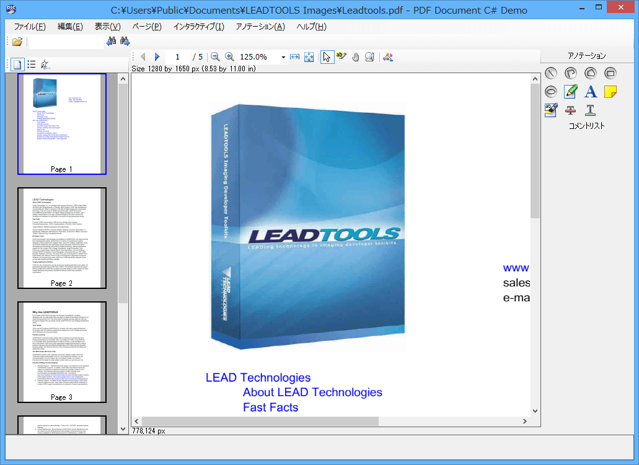Show page thumbnails panel view
The image size is (639, 465).
(x=17, y=64)
